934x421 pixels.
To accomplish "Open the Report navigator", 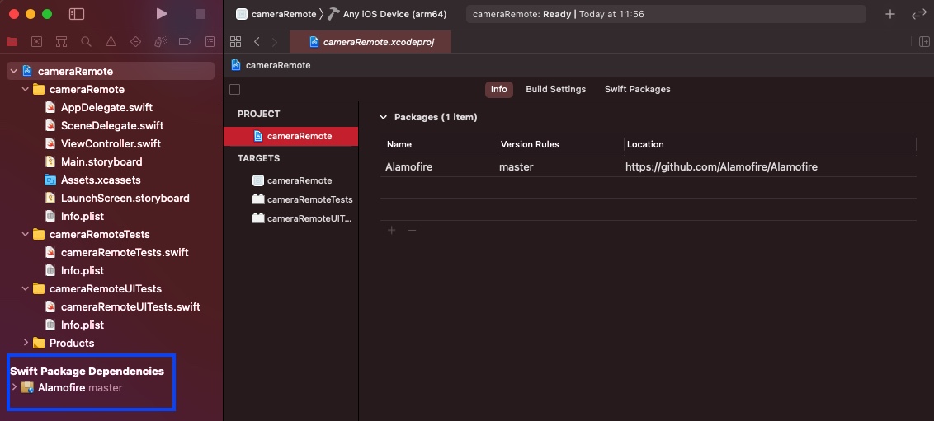I will 210,42.
